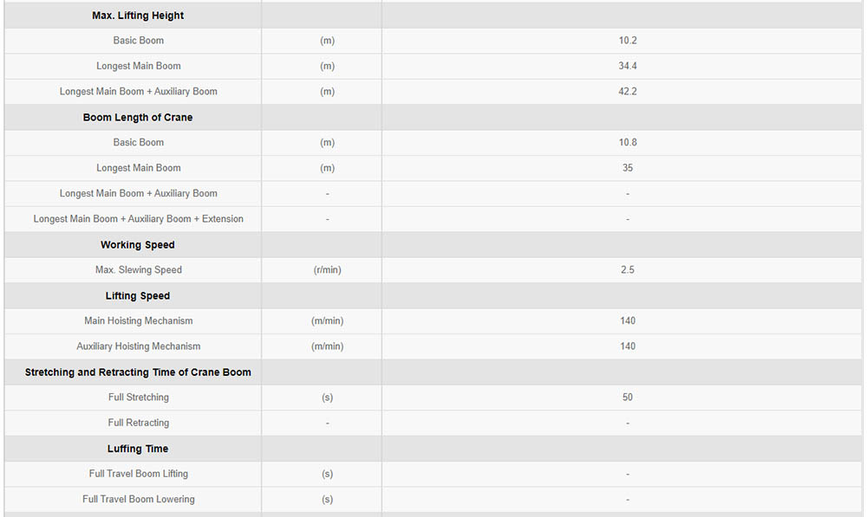
Task: Click the Full Retracting row label
Action: 138,423
